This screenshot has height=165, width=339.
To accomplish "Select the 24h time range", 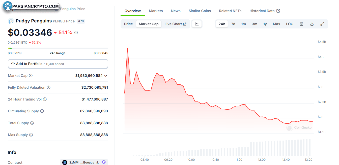I will click(x=222, y=24).
